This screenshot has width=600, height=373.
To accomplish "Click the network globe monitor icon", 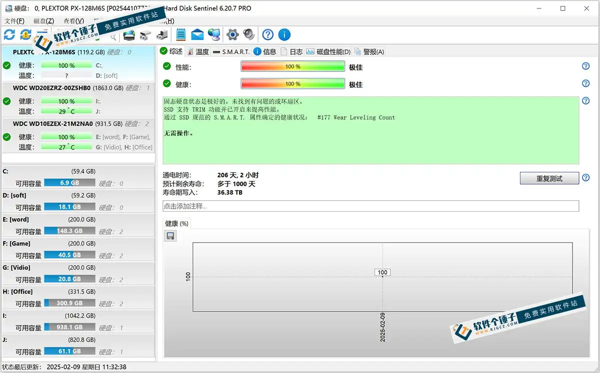I will coord(214,34).
